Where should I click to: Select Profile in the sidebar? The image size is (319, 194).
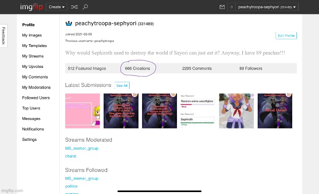click(x=28, y=25)
